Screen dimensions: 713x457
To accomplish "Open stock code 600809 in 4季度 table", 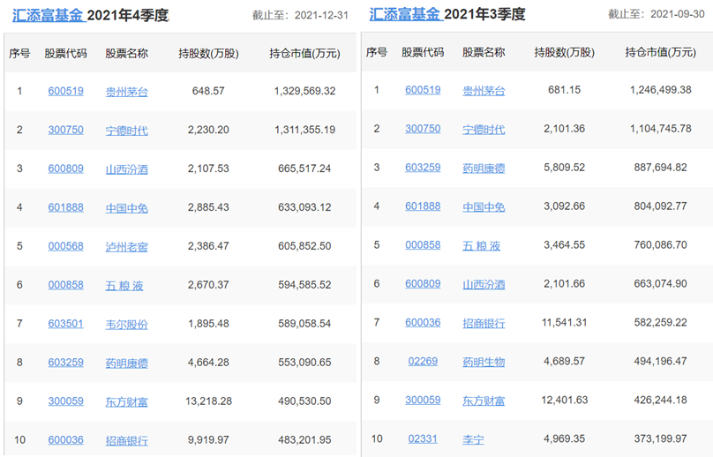I will click(x=66, y=169).
